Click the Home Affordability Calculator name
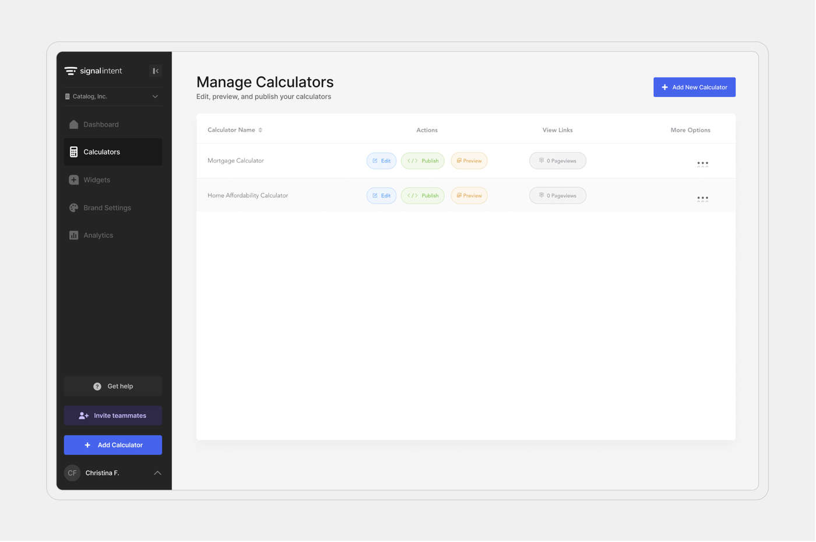The height and width of the screenshot is (542, 816). [248, 196]
